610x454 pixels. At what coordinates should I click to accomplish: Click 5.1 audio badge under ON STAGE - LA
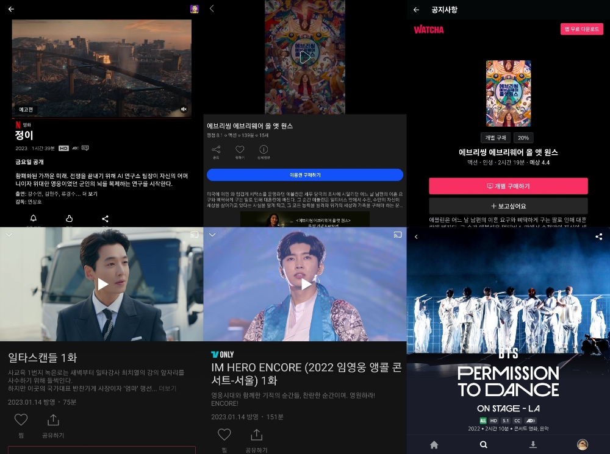tap(505, 420)
